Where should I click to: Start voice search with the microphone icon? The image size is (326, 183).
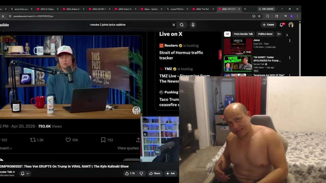193,25
